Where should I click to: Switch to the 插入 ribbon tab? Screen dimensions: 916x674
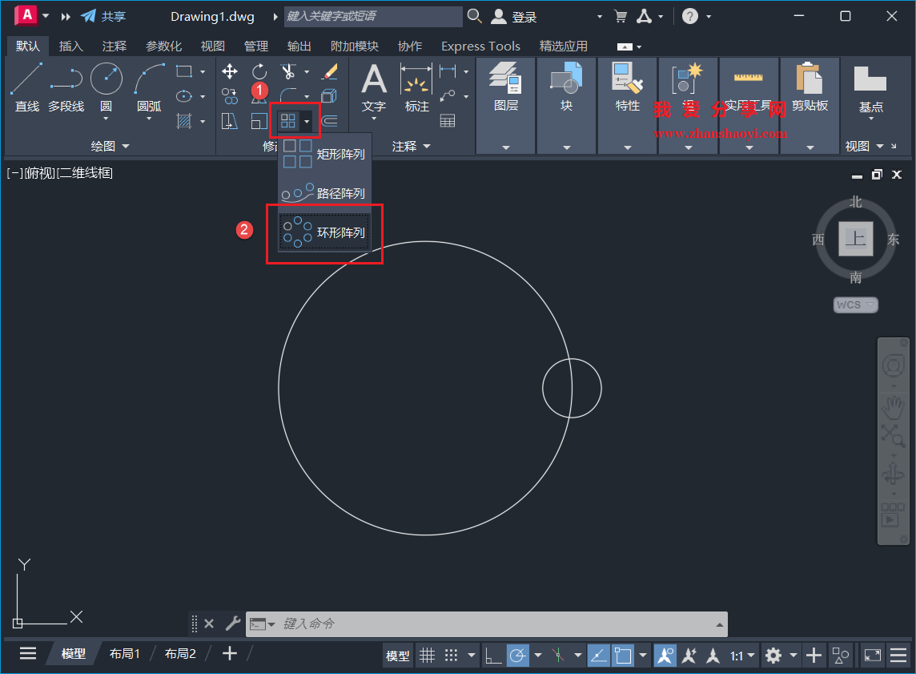(x=71, y=46)
